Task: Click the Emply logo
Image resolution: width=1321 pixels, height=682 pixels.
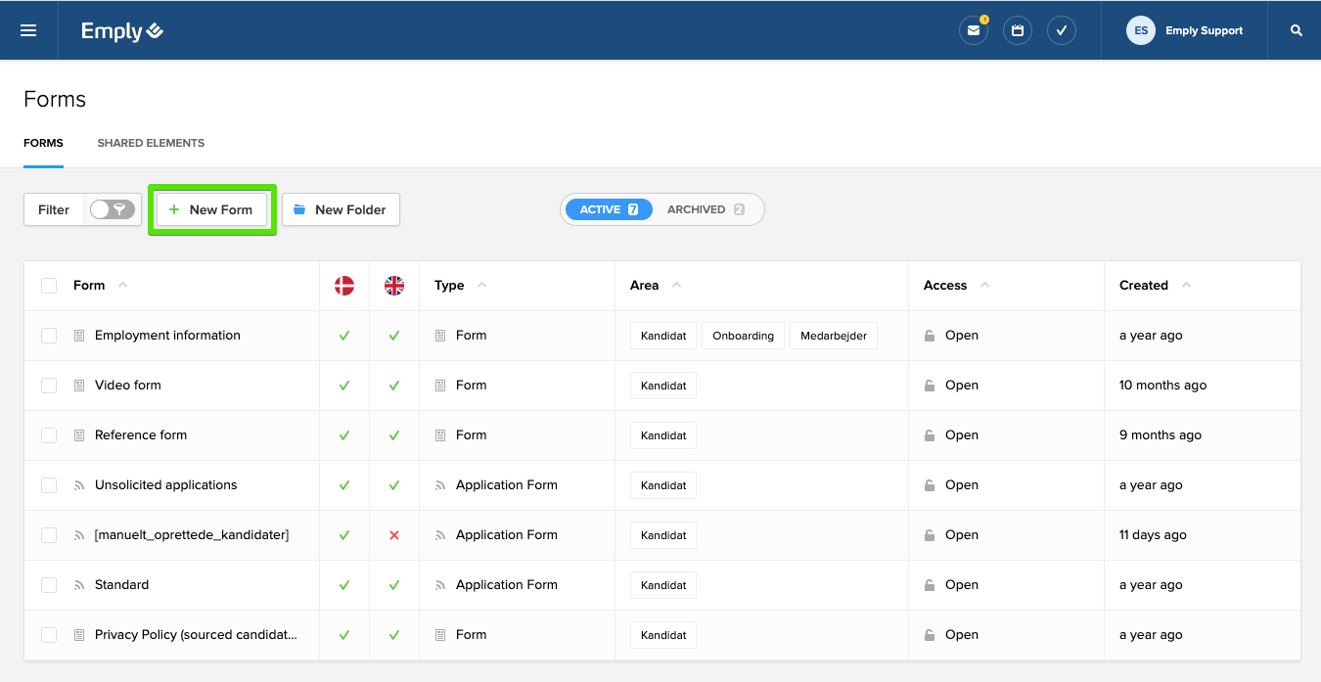Action: 122,31
